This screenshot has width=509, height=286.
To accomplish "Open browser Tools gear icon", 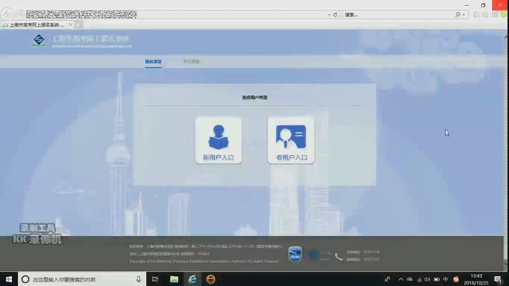I will click(495, 15).
